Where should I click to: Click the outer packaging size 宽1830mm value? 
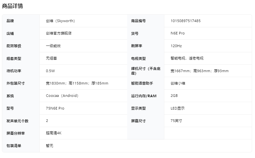tap(77, 83)
